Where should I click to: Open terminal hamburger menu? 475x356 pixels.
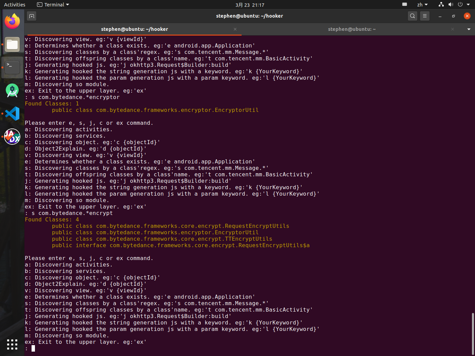click(425, 16)
